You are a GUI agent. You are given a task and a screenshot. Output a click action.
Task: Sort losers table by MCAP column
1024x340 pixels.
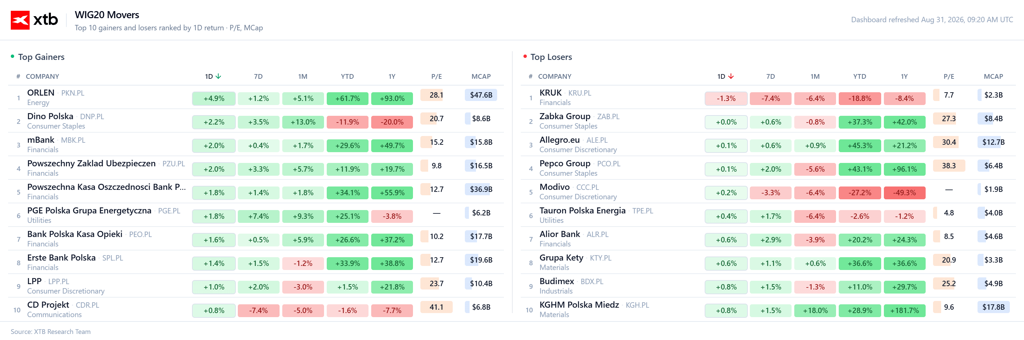pos(993,76)
